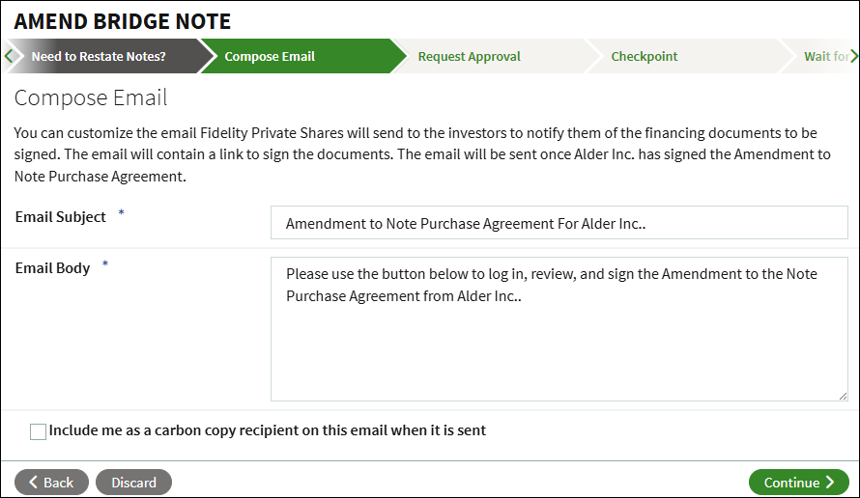860x498 pixels.
Task: Jump to the Checkpoint step
Action: click(644, 57)
